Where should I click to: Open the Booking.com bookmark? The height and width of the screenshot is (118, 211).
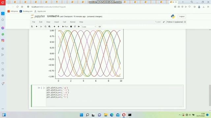coord(26,11)
